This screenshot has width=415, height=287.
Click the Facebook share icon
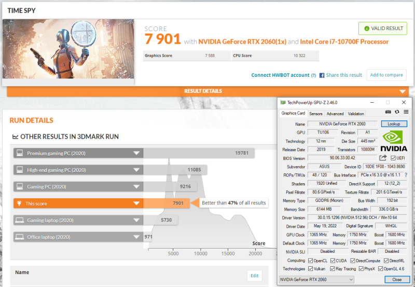(x=322, y=75)
